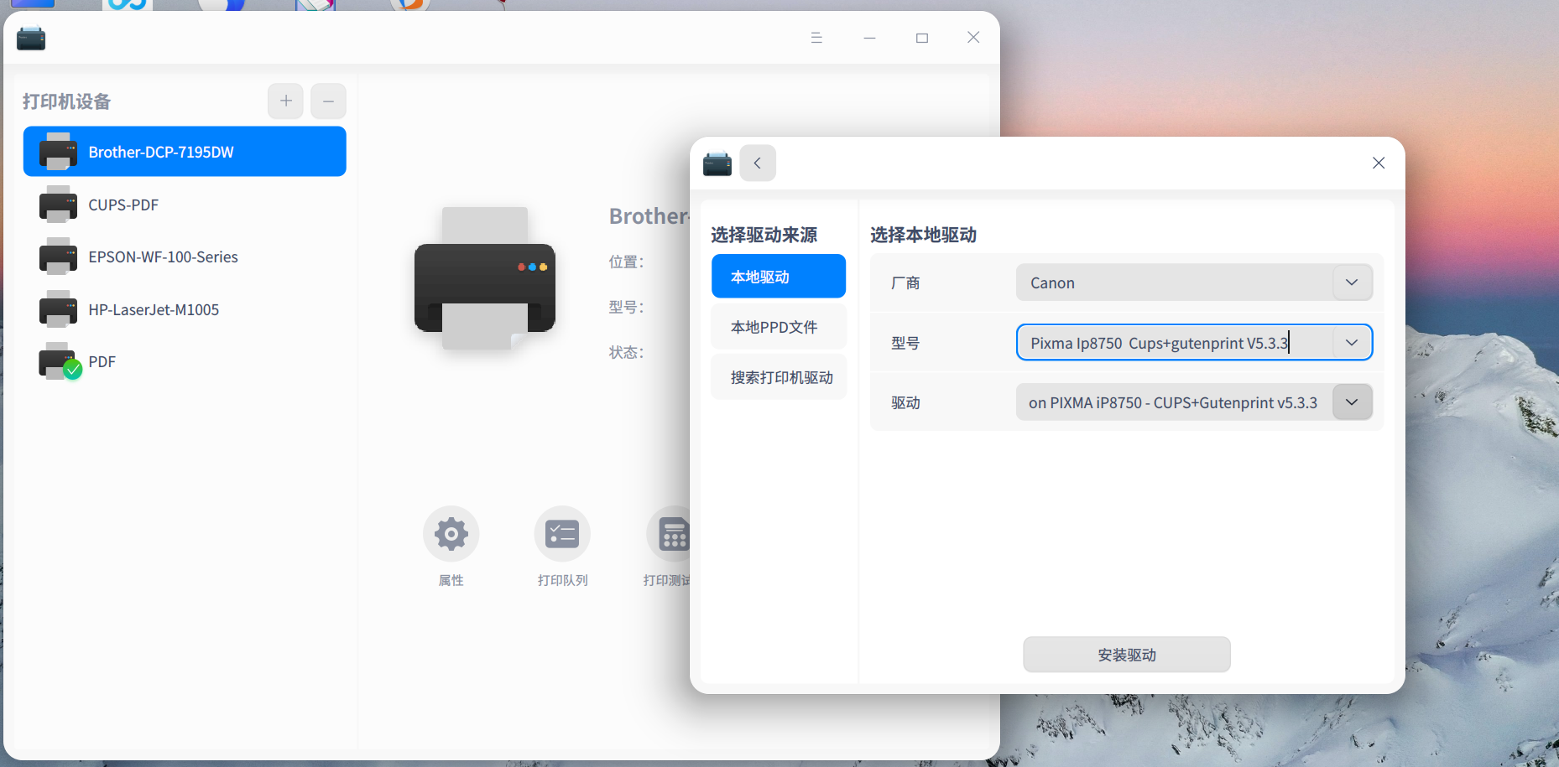Select the 搜索打印机驱动 option
This screenshot has height=767, width=1559.
[778, 376]
